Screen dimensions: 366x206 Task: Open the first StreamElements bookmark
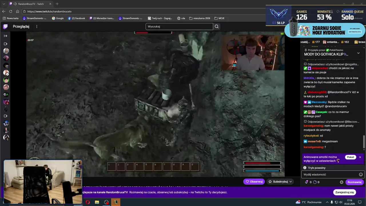click(x=35, y=18)
